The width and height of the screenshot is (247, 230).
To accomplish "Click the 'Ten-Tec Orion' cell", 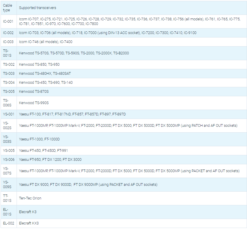I will [132, 198].
